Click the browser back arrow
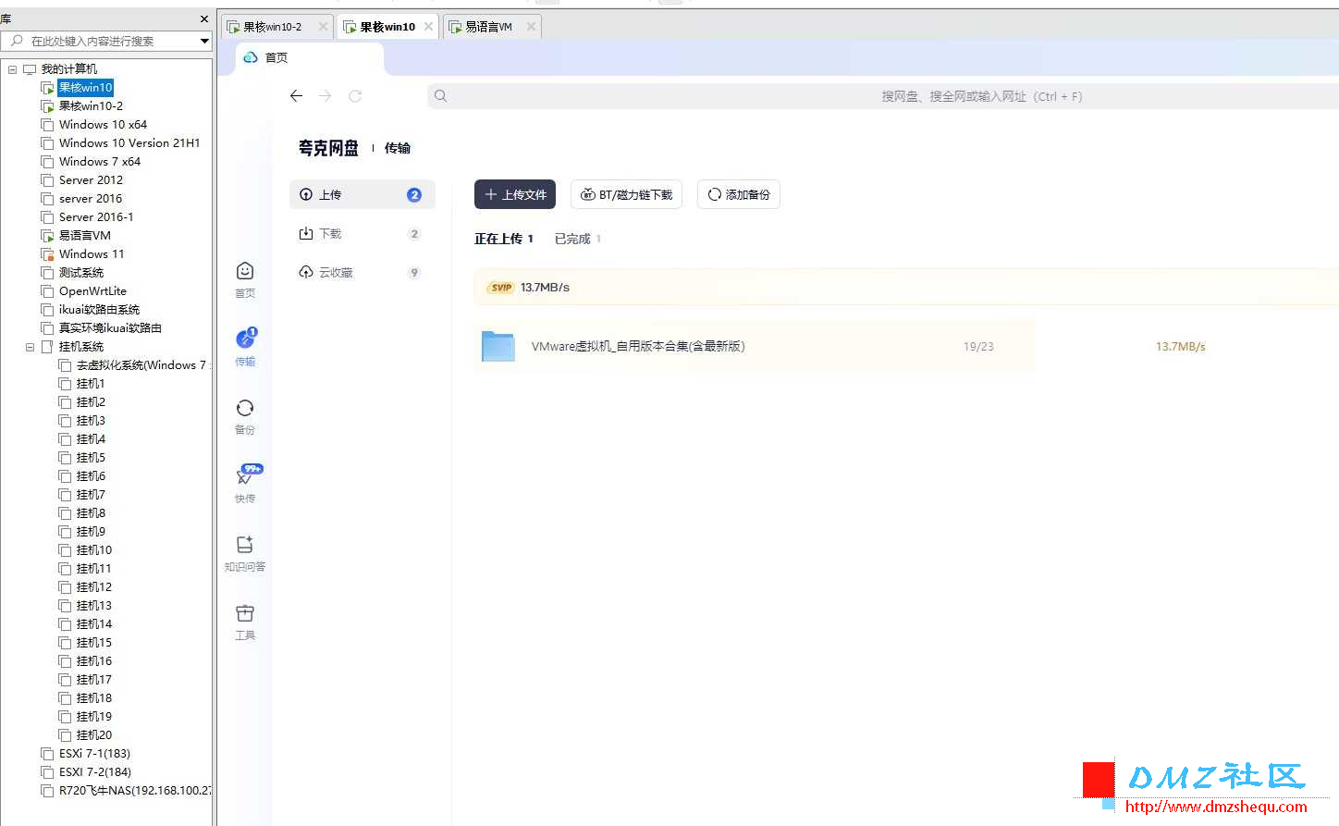Screen dimensions: 1339x826 (x=296, y=96)
